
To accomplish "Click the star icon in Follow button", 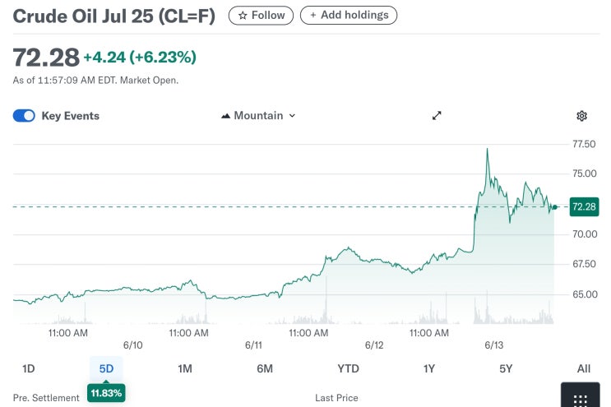I will click(x=243, y=16).
